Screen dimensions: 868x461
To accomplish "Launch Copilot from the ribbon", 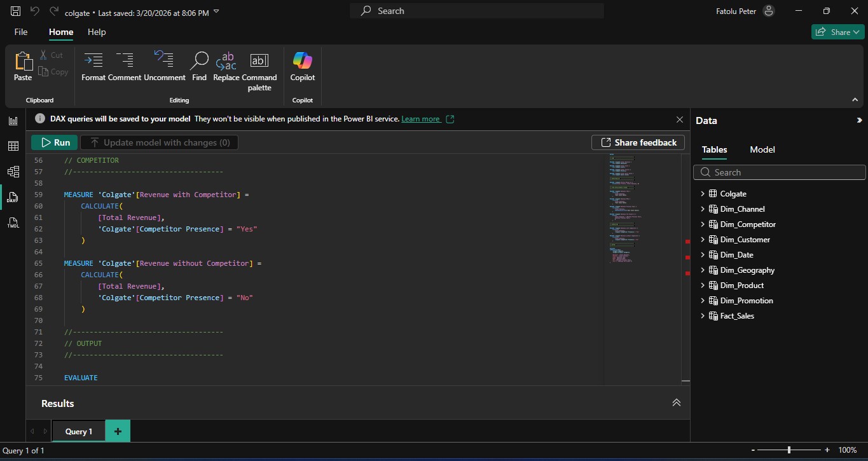I will (x=302, y=61).
